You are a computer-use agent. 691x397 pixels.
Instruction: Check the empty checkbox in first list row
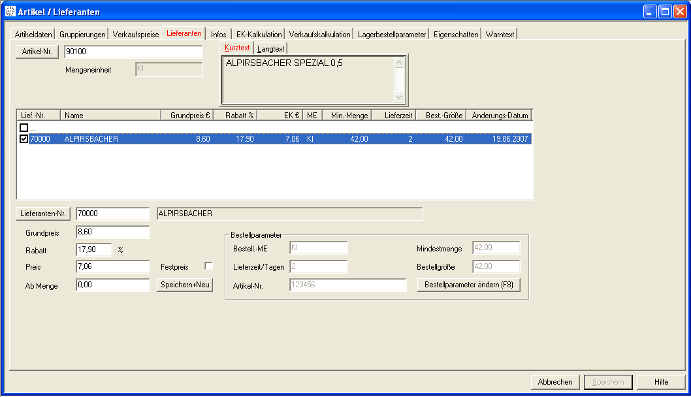point(24,128)
